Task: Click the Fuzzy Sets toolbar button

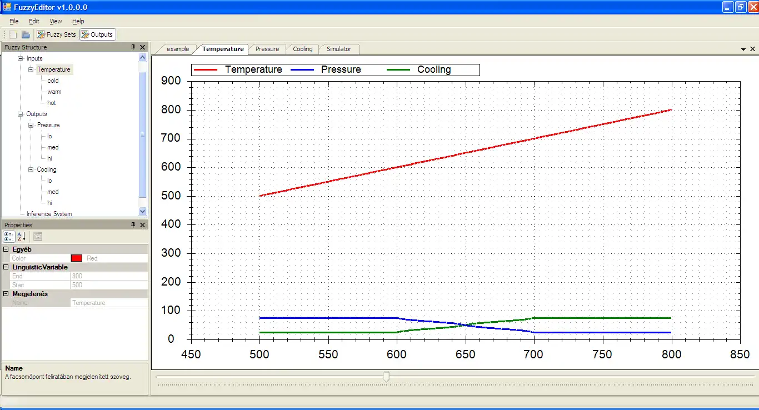Action: [56, 34]
